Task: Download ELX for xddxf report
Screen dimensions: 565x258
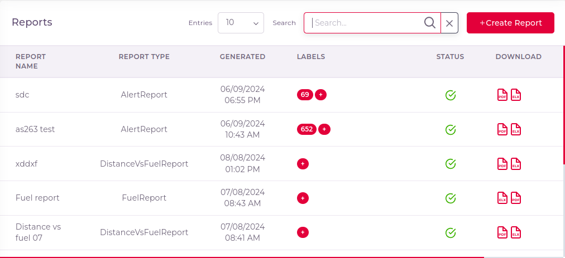Action: point(516,164)
